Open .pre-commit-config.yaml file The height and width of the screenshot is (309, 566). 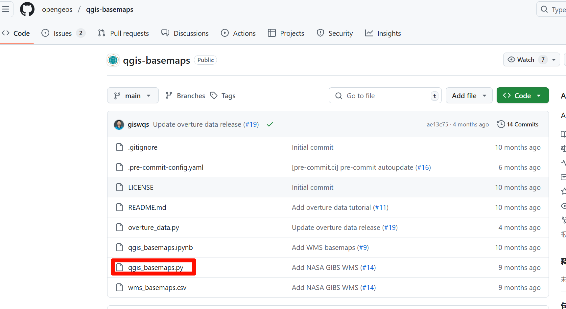[x=166, y=167]
